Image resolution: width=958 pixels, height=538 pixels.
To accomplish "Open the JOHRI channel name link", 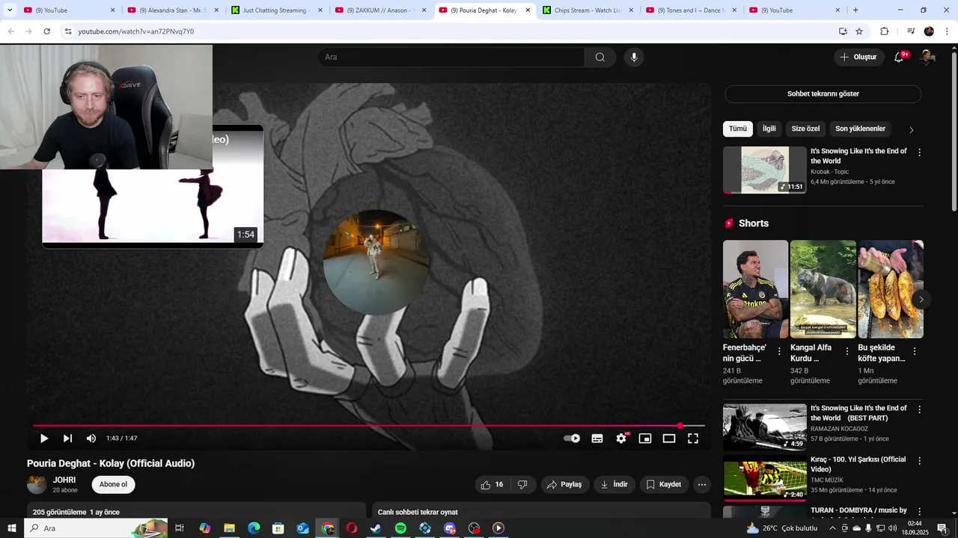I will click(x=64, y=480).
